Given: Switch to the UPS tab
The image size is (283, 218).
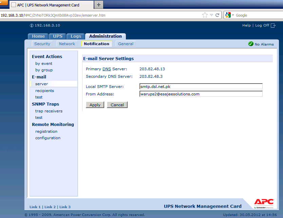Looking at the screenshot, I should [x=58, y=36].
